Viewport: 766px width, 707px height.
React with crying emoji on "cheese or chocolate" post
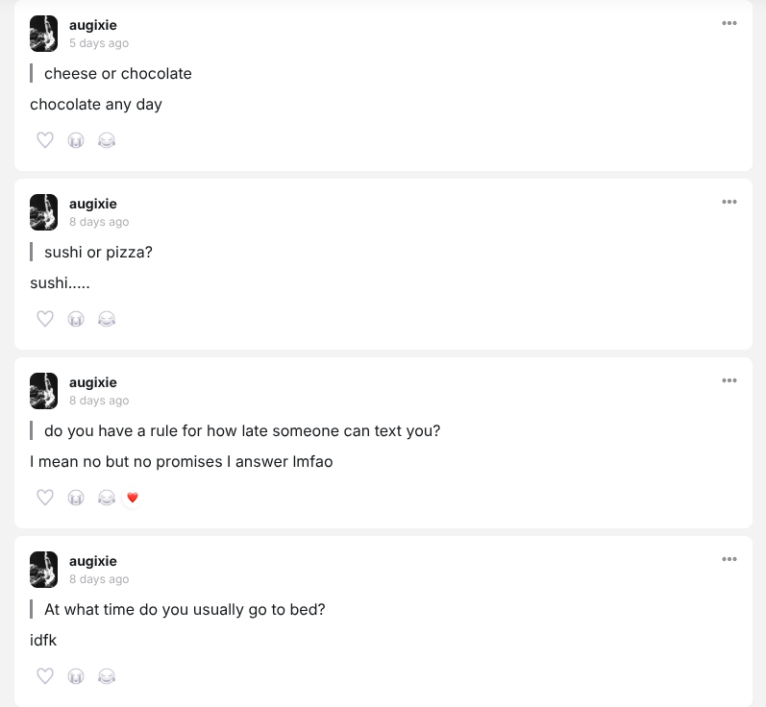click(x=76, y=140)
